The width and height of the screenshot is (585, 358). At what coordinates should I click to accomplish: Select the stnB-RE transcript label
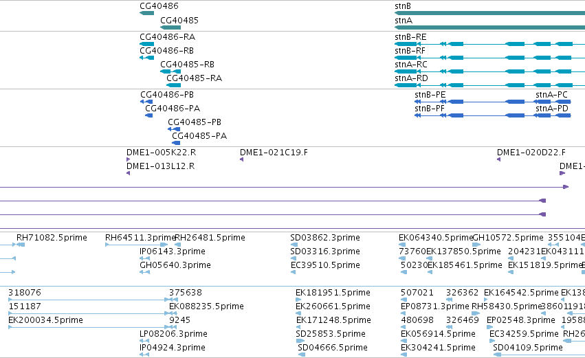(410, 37)
